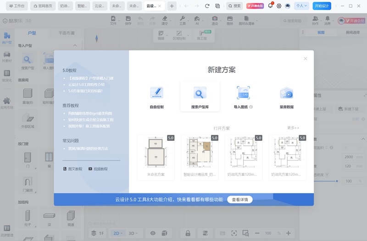Image resolution: width=367 pixels, height=241 pixels.
Task: Open 资源管理 in the left sidebar
Action: coord(7,231)
